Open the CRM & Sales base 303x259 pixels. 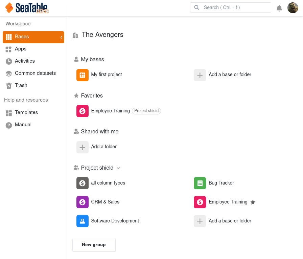pos(106,202)
